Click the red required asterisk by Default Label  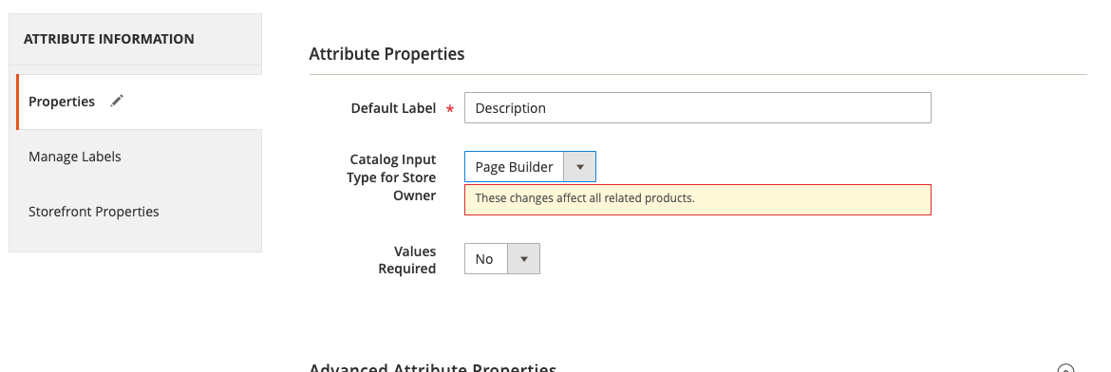click(x=449, y=110)
